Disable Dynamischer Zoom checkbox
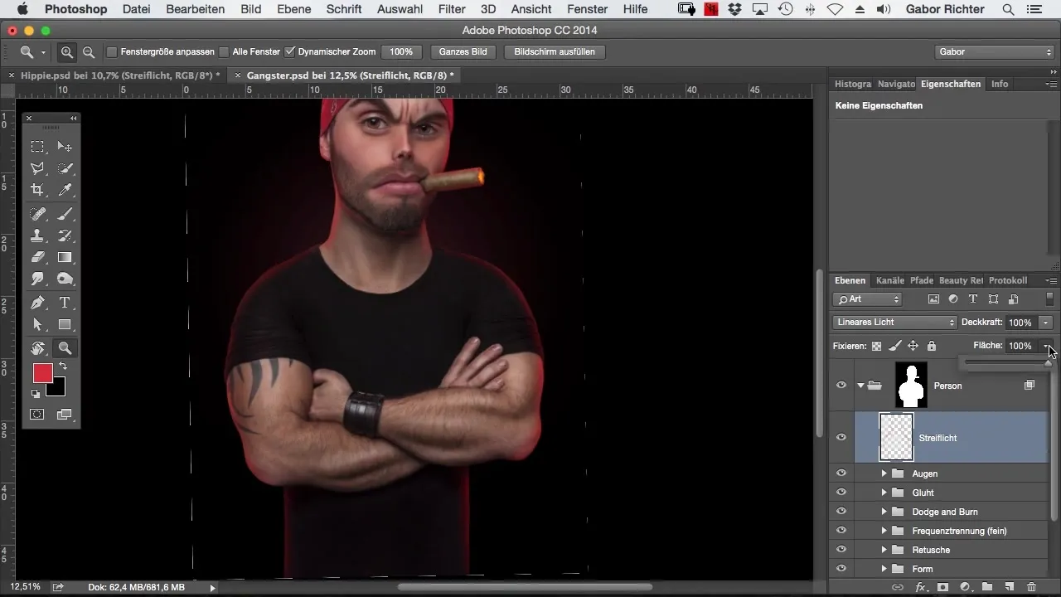This screenshot has width=1061, height=597. 289,51
